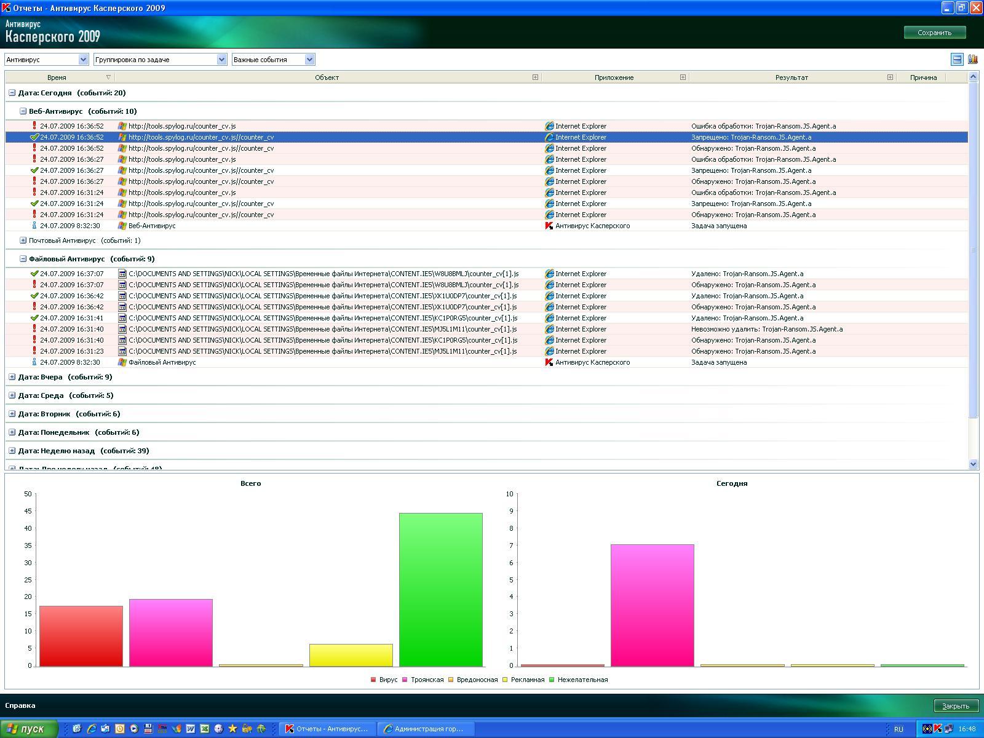Click Kaspersky tray icon
Viewport: 984px width, 738px height.
(937, 729)
